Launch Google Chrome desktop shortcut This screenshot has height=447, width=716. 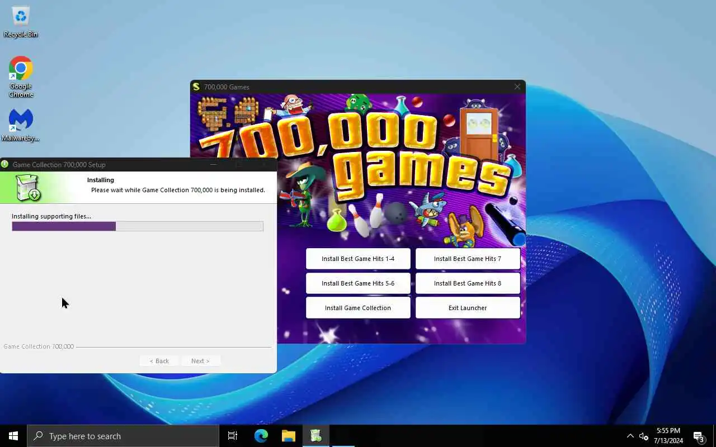pos(21,77)
